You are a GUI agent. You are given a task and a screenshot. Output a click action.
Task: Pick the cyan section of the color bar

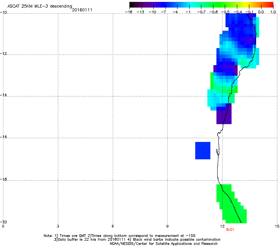[192, 5]
